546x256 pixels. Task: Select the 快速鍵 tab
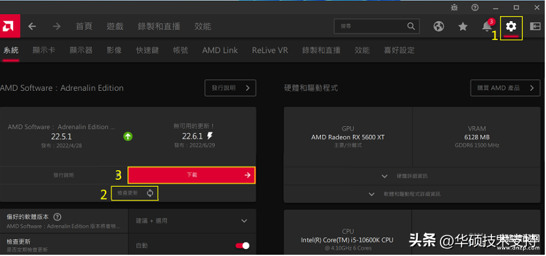point(147,50)
